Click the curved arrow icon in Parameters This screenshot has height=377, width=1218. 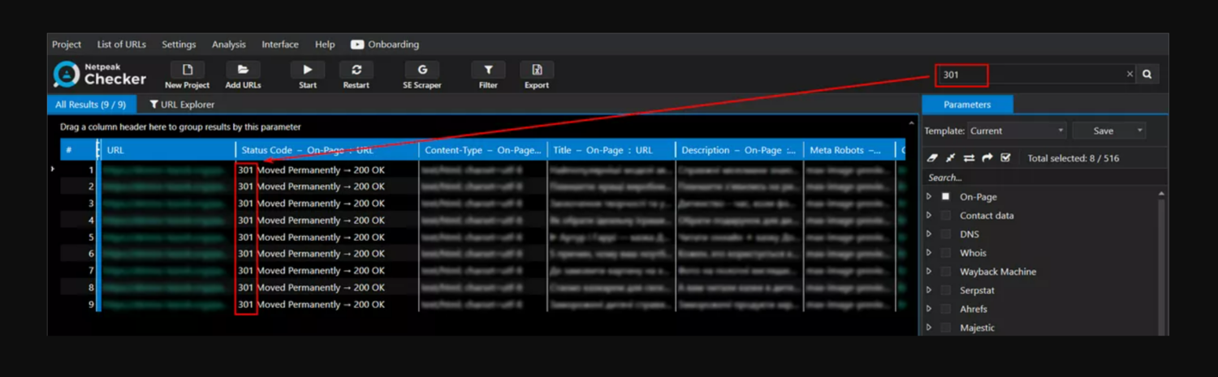click(x=987, y=158)
